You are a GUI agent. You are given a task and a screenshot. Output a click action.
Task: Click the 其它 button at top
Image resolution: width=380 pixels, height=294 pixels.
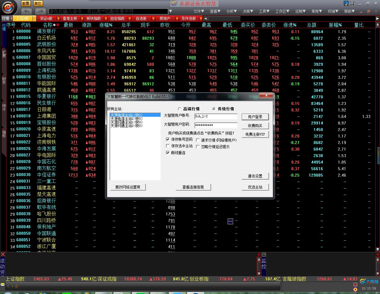(38, 4)
